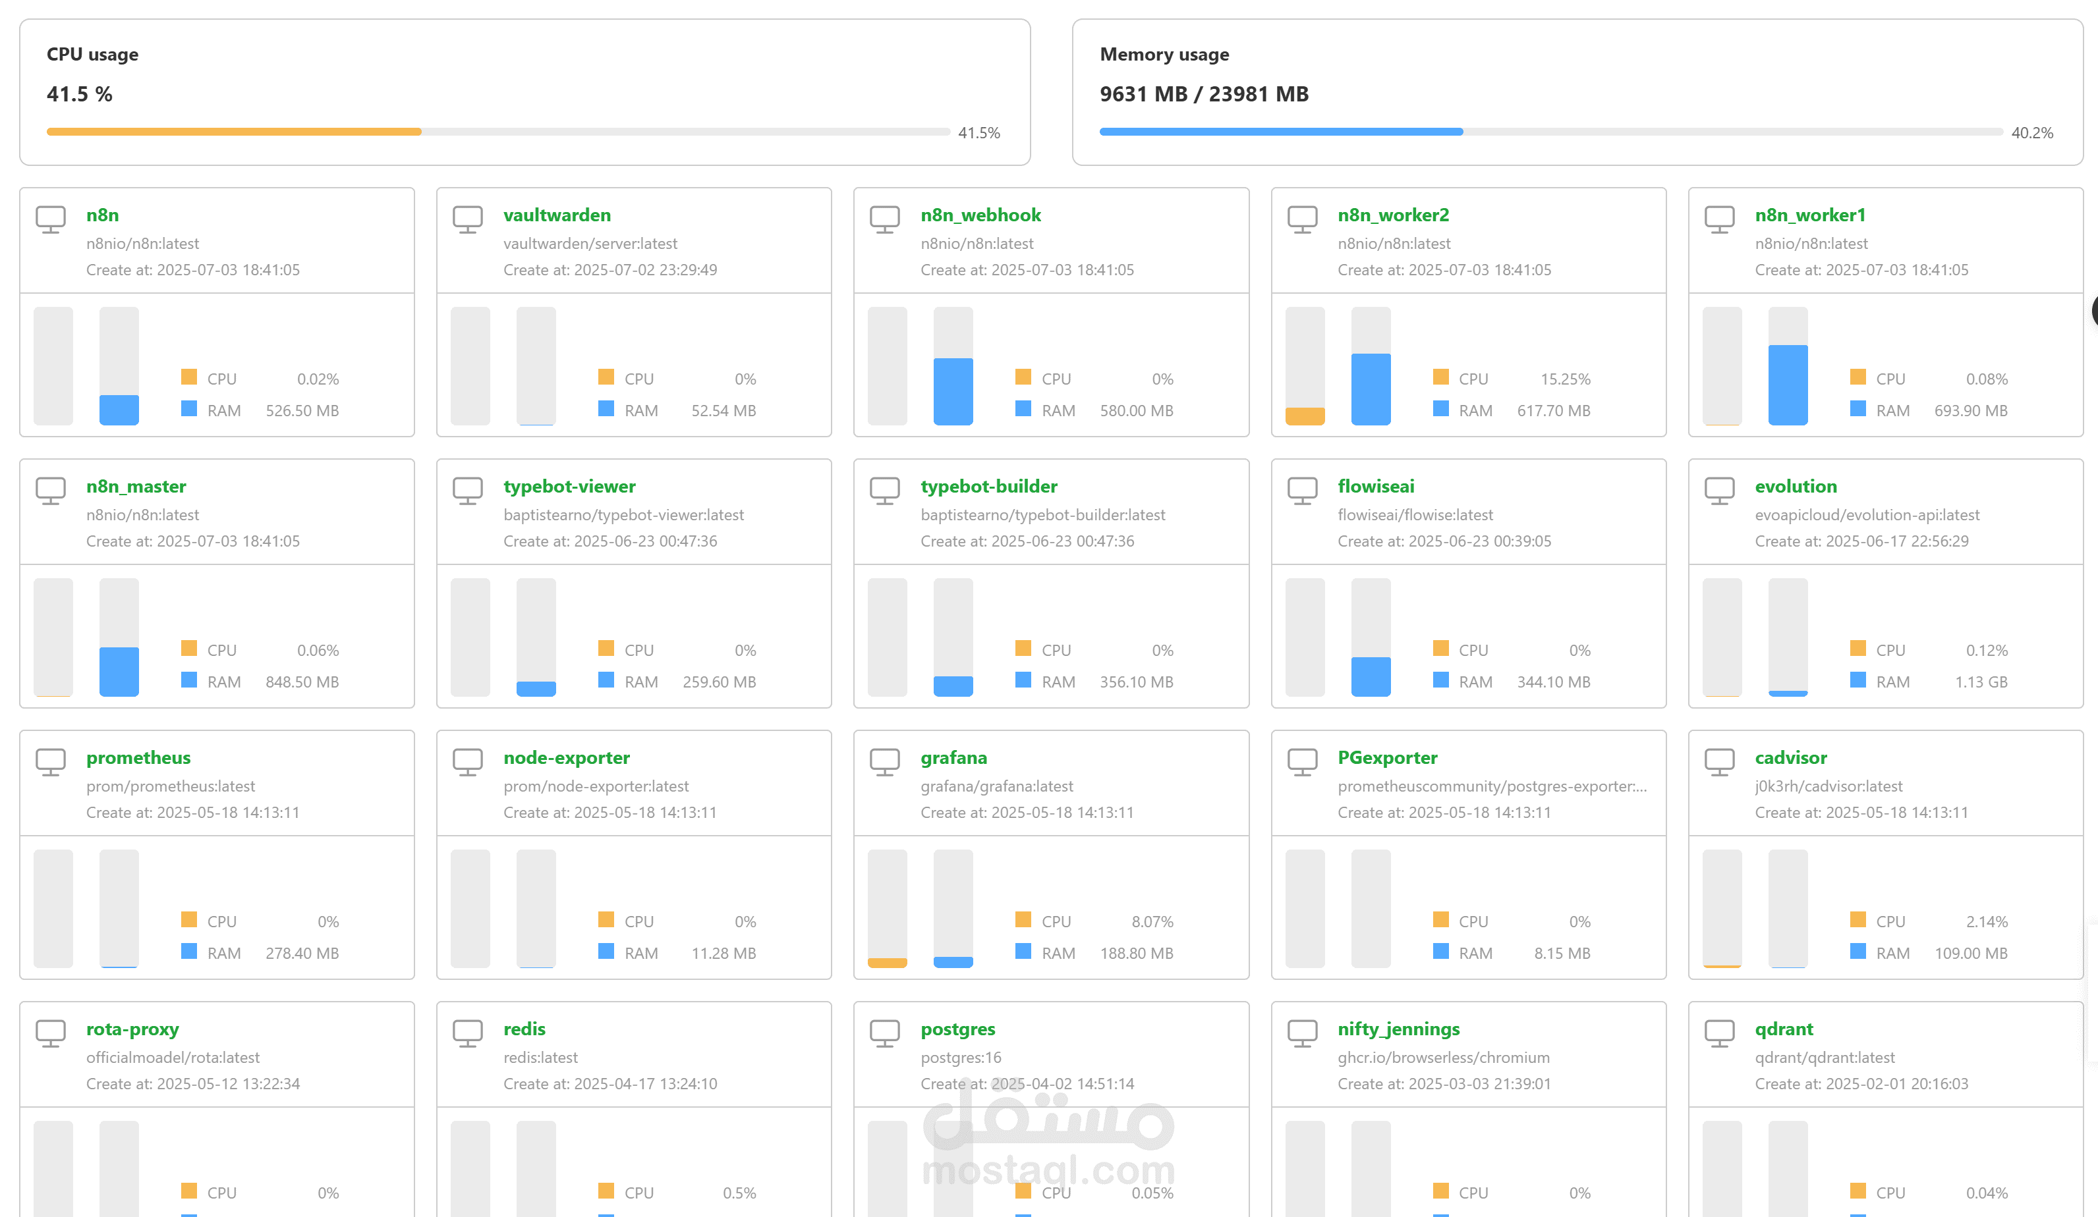
Task: Click the blue RAM legend swatch on evolution
Action: (x=1857, y=680)
